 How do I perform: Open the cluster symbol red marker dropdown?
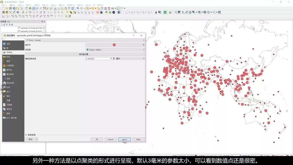pyautogui.click(x=115, y=45)
